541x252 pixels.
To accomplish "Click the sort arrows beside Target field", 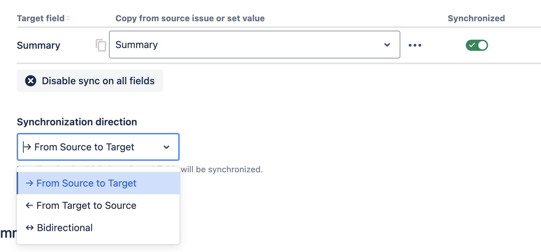I will click(x=68, y=18).
